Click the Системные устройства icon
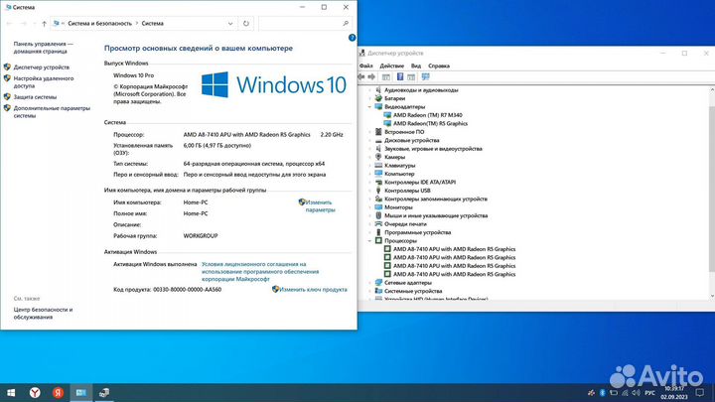This screenshot has height=402, width=715. pos(378,291)
